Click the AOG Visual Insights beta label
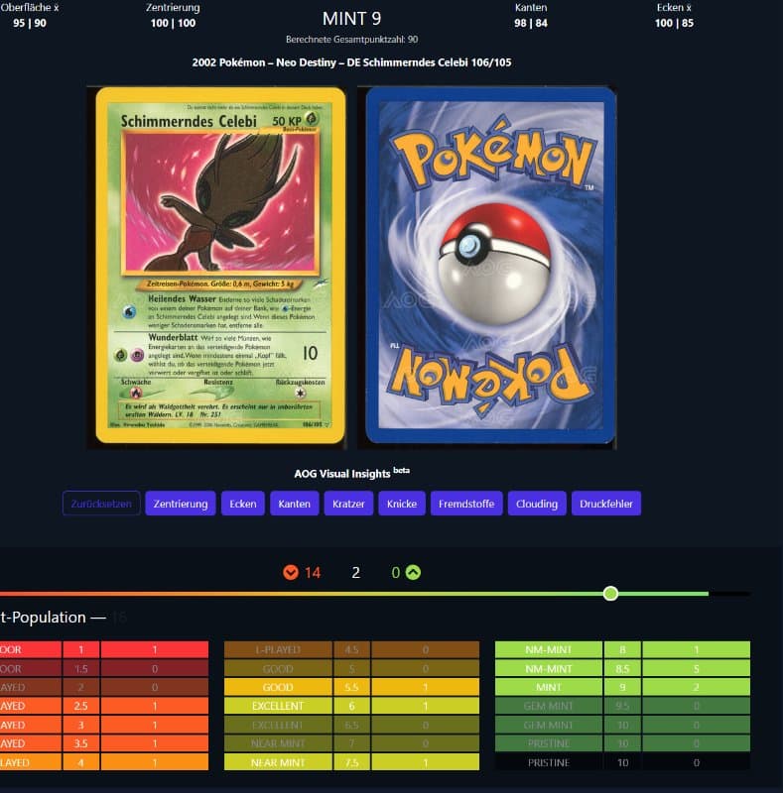Screen dimensions: 783x793 point(351,473)
